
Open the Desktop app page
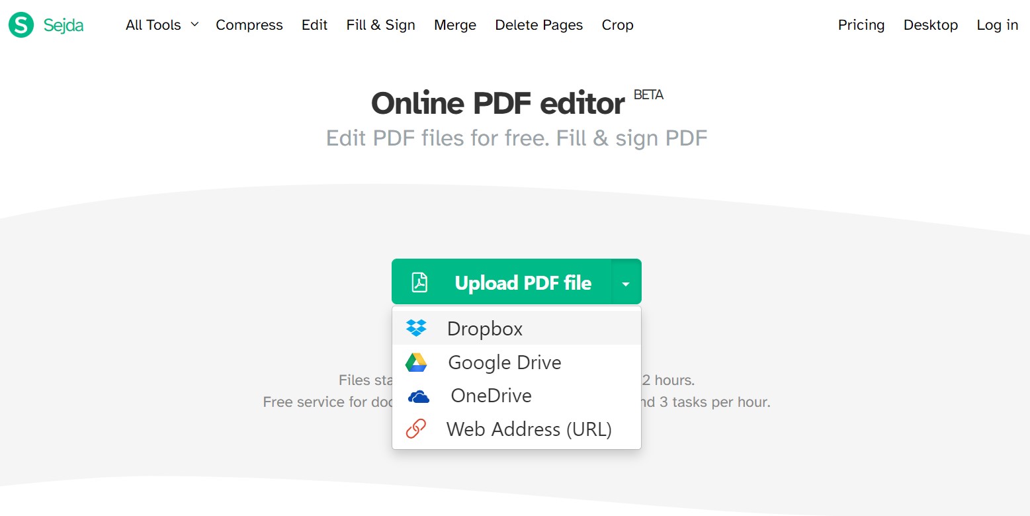click(931, 25)
